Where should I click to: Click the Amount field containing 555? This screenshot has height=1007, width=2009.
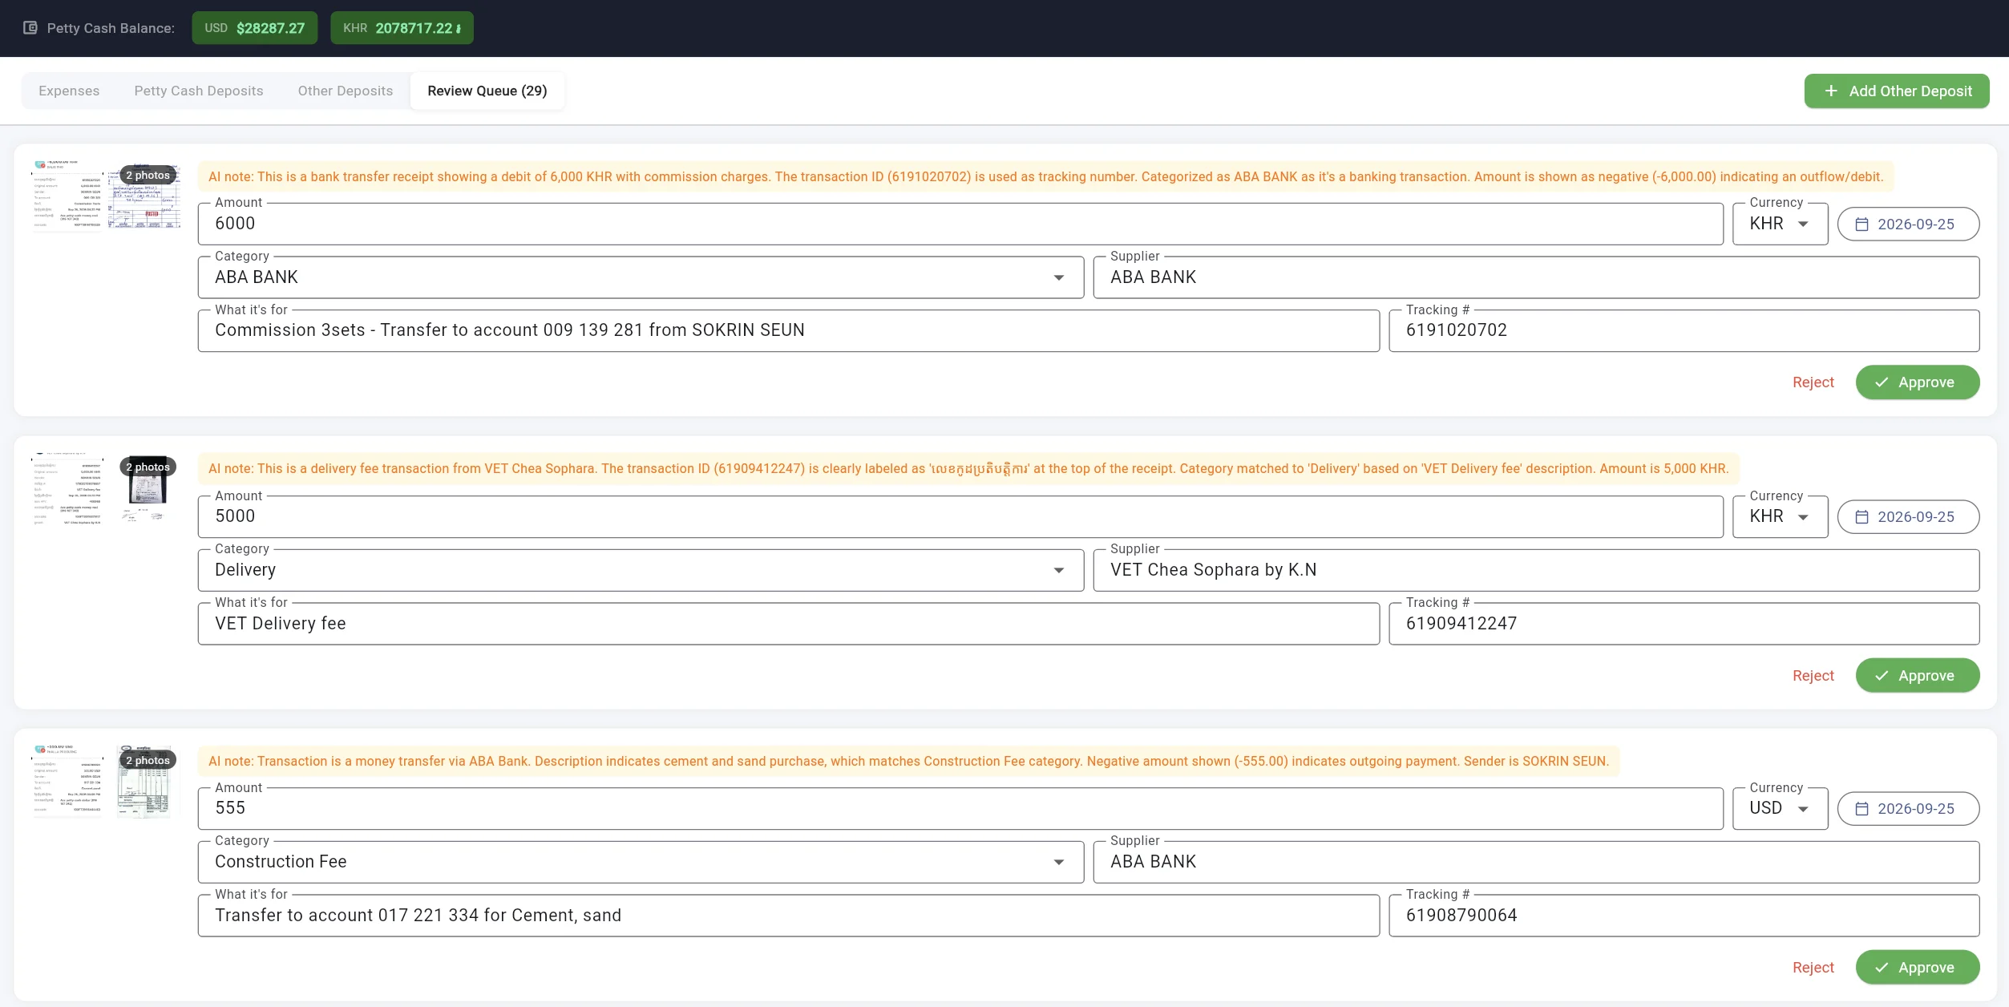point(960,808)
